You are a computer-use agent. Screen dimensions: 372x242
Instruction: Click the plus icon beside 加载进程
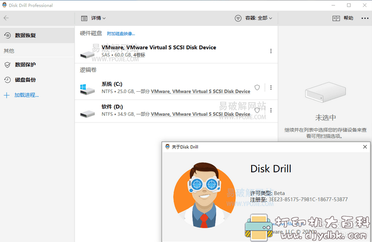click(x=7, y=95)
